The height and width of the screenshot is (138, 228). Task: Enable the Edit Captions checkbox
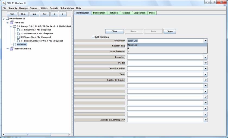click(93, 37)
